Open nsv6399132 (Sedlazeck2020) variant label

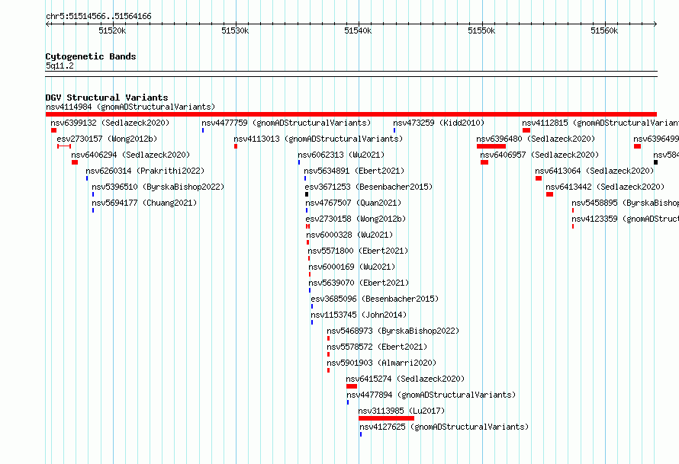tap(110, 123)
